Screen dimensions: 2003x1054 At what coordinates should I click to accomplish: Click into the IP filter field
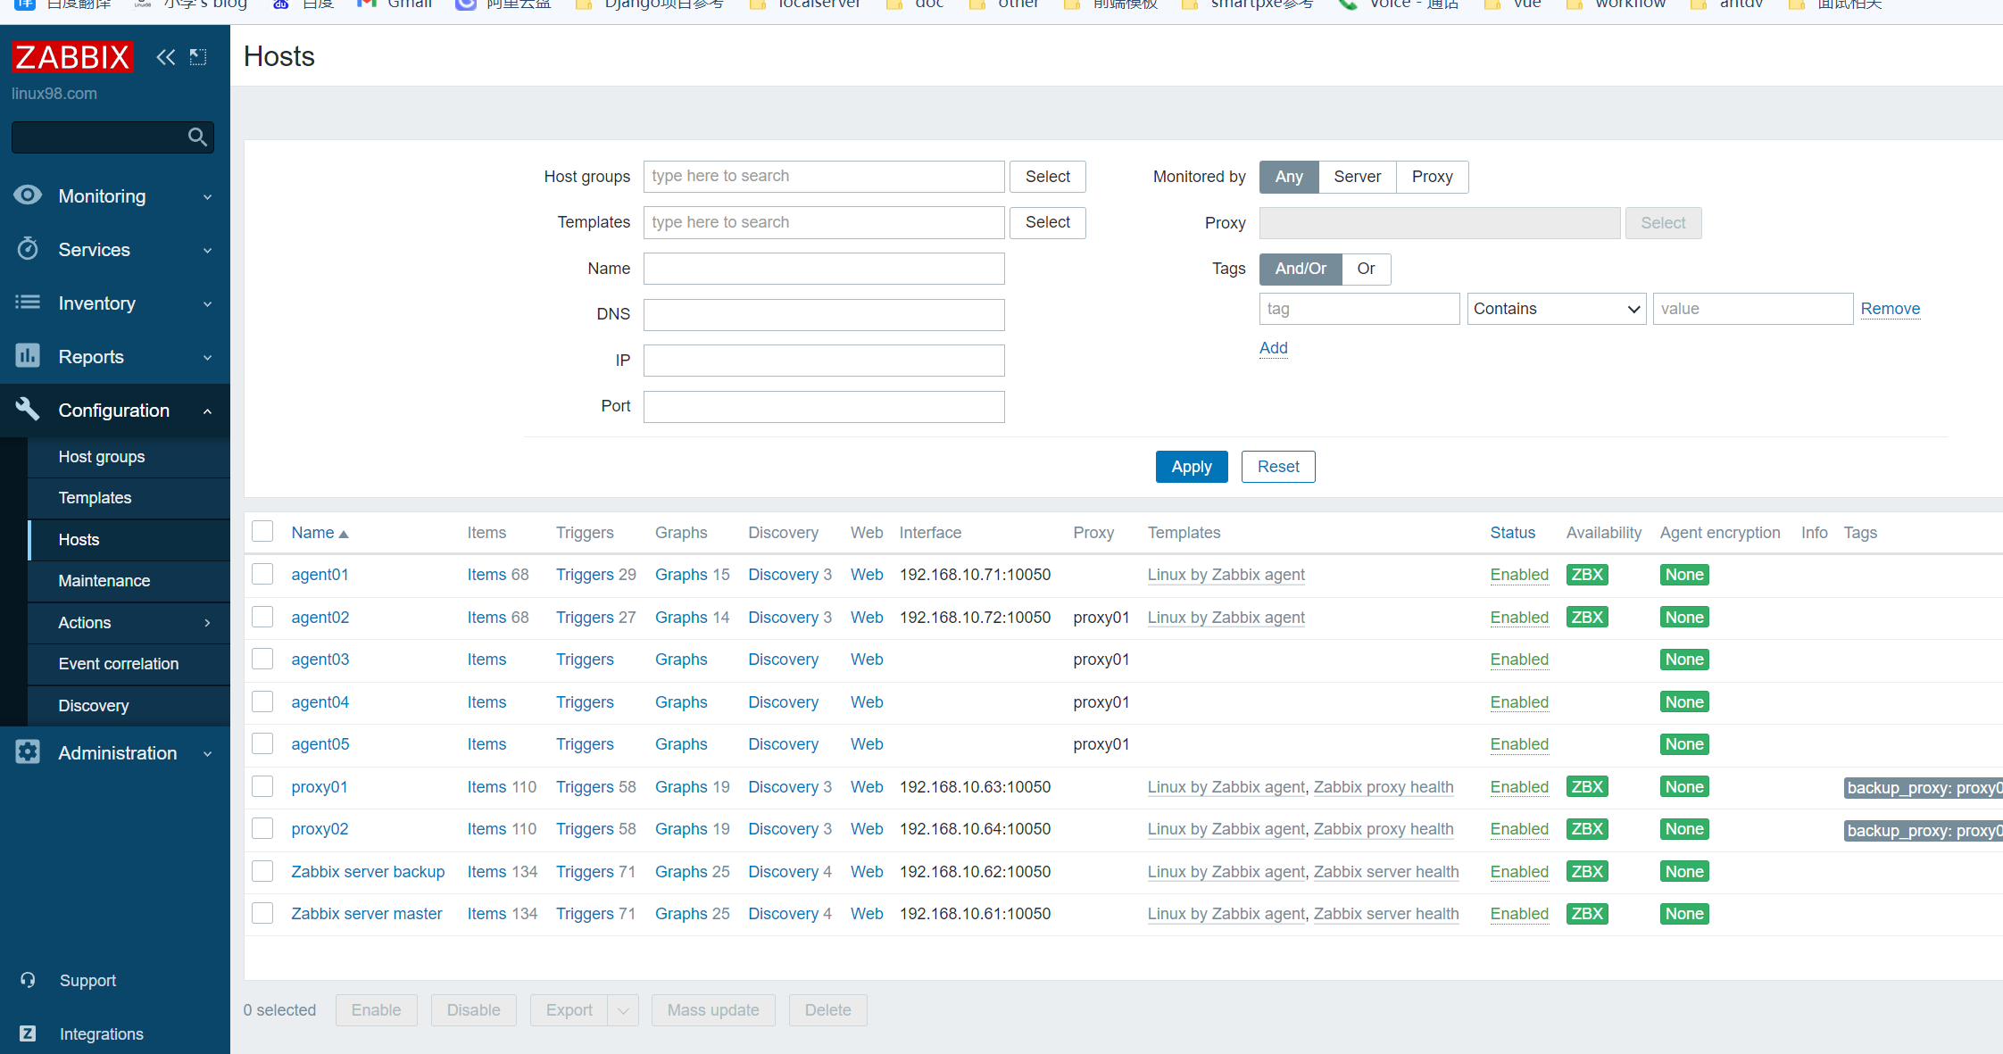pos(823,361)
